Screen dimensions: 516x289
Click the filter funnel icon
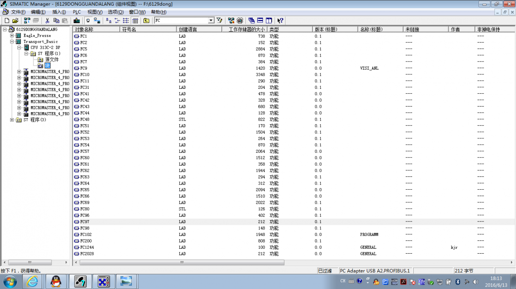coord(219,20)
